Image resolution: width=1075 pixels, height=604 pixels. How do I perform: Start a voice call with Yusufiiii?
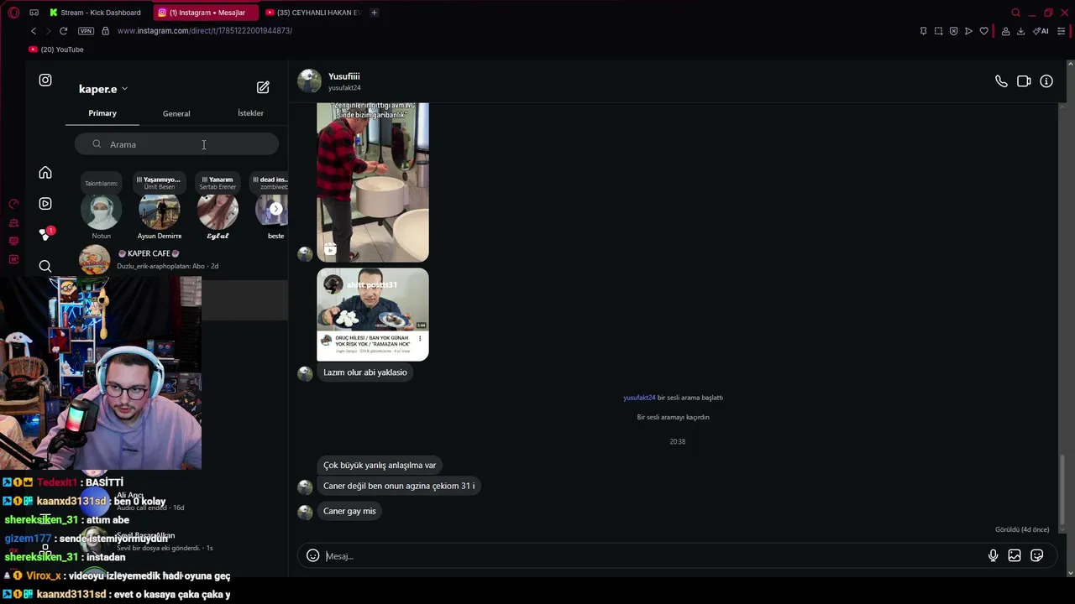1001,81
